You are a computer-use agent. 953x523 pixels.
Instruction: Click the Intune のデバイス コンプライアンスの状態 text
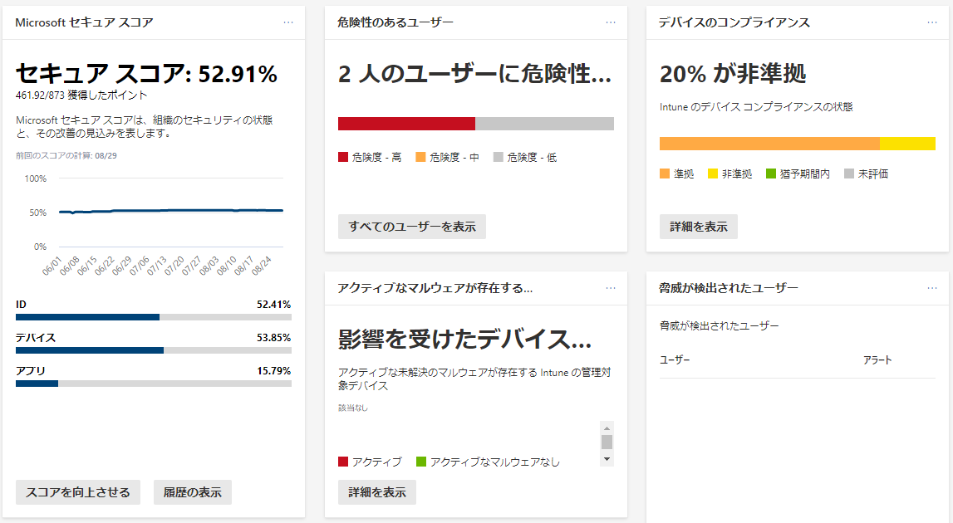(756, 107)
